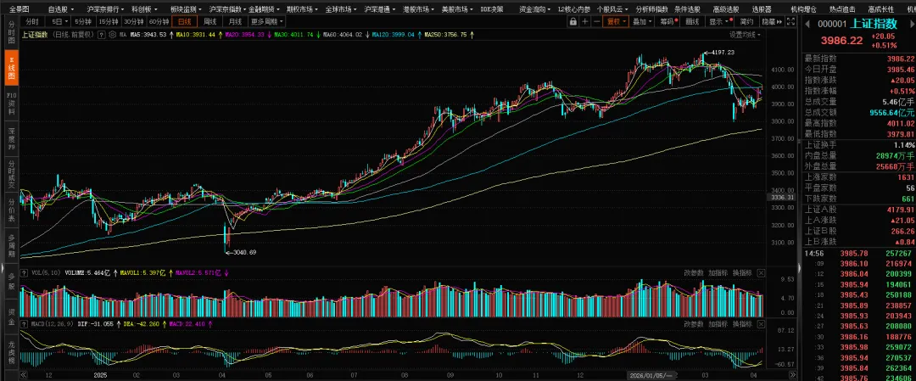This screenshot has height=381, width=916.
Task: Open 分价表 in left sidebar
Action: click(x=11, y=211)
